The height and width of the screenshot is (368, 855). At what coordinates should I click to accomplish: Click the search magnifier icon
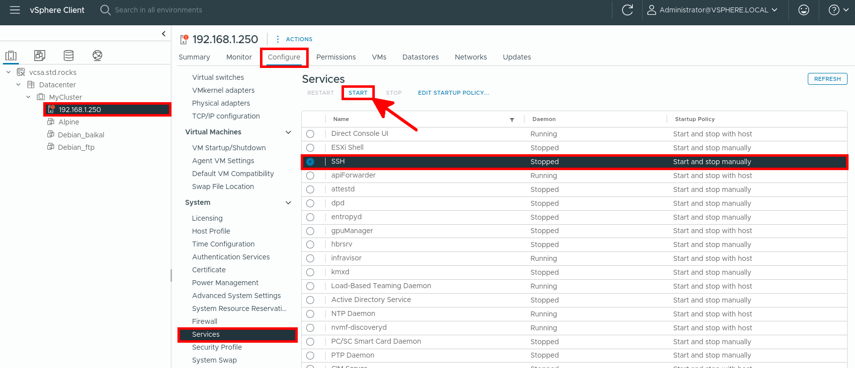pyautogui.click(x=105, y=10)
